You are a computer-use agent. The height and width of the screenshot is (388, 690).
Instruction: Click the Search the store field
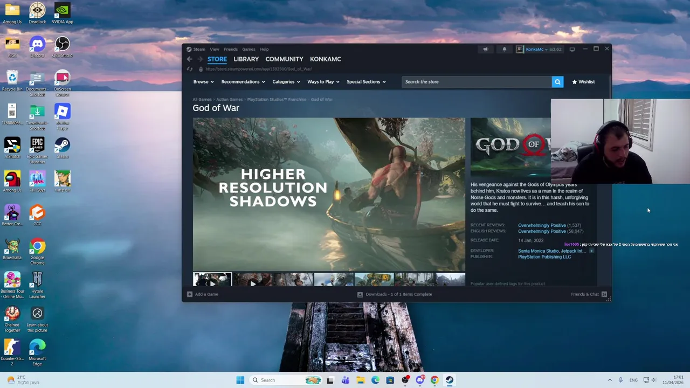[477, 82]
